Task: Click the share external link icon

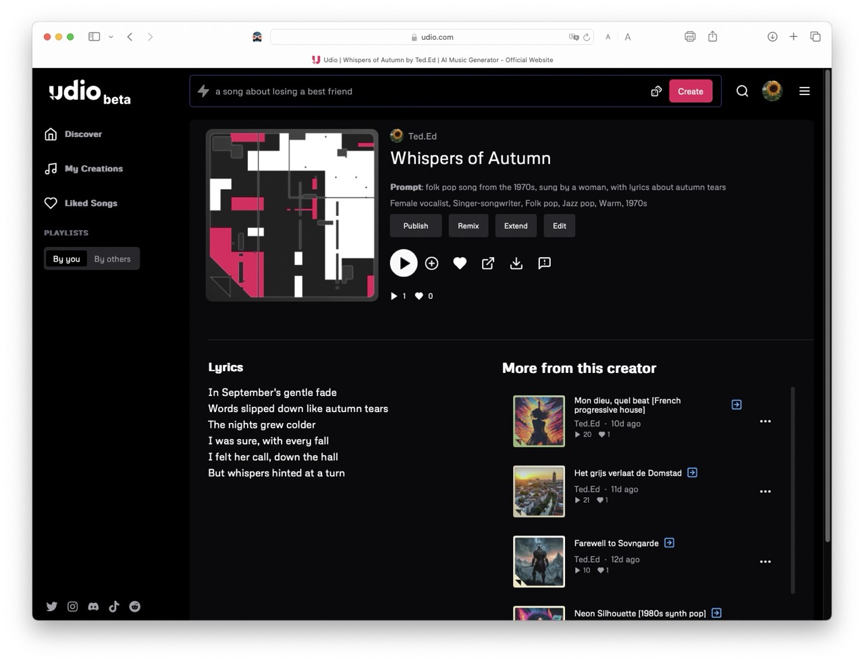Action: click(x=488, y=263)
